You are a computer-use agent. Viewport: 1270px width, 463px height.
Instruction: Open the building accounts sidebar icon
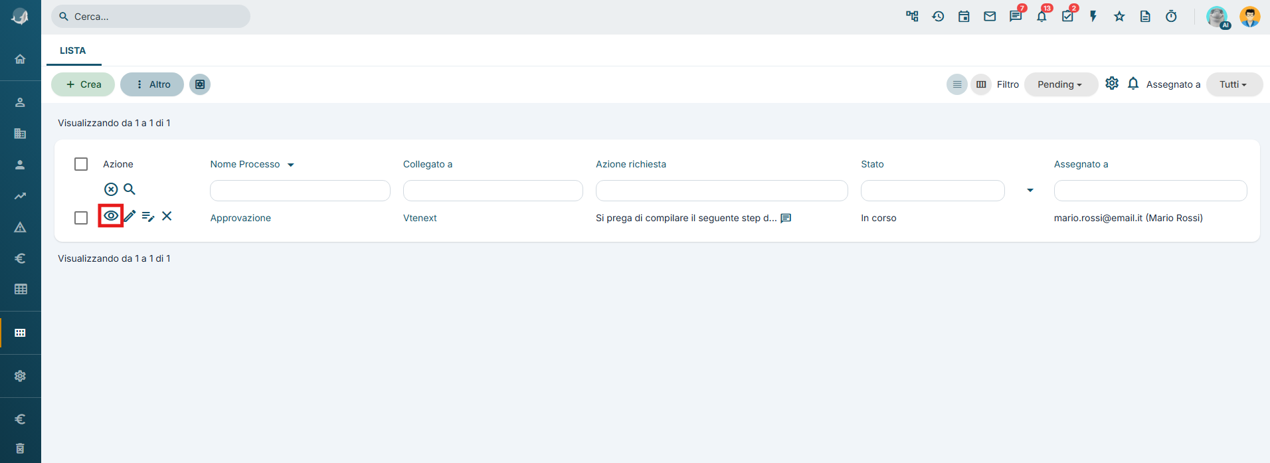pyautogui.click(x=20, y=134)
